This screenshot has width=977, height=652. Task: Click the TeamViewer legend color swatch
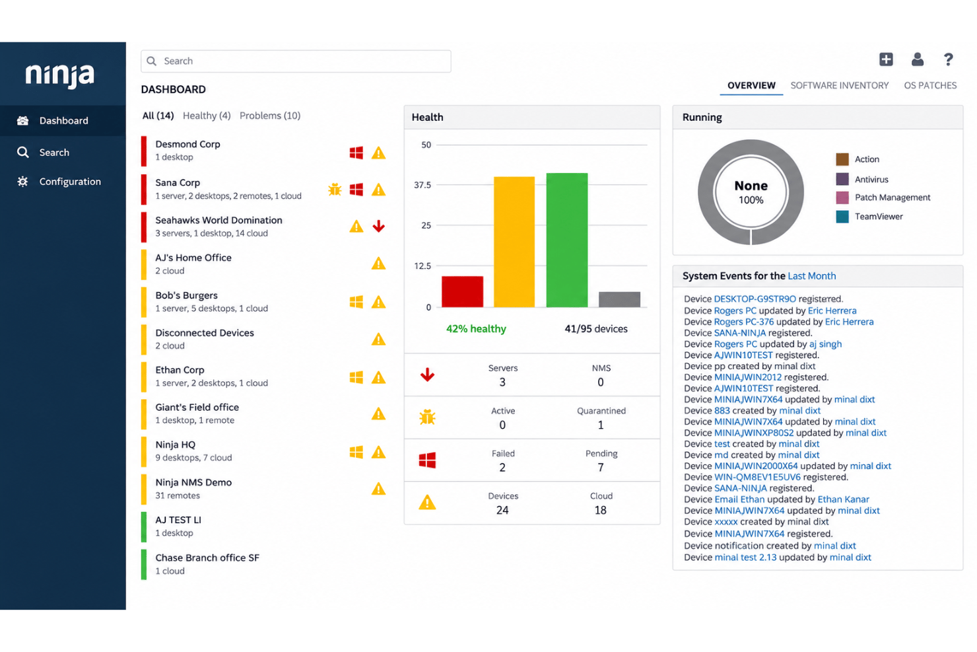tap(842, 217)
